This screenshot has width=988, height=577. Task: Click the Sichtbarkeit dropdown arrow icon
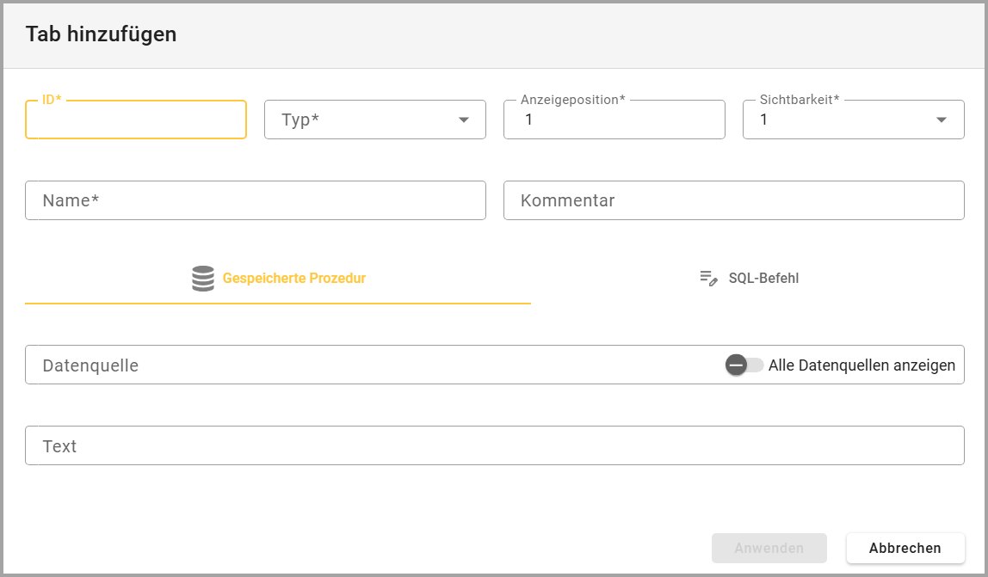tap(942, 120)
